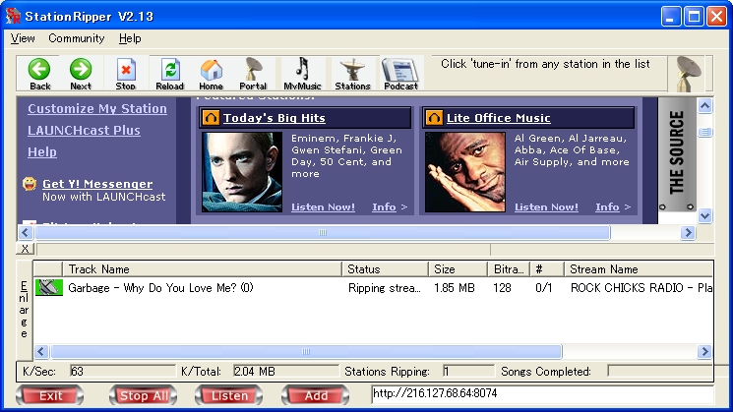The image size is (733, 412).
Task: Click browser horizontal scrollbar left arrow
Action: (26, 233)
